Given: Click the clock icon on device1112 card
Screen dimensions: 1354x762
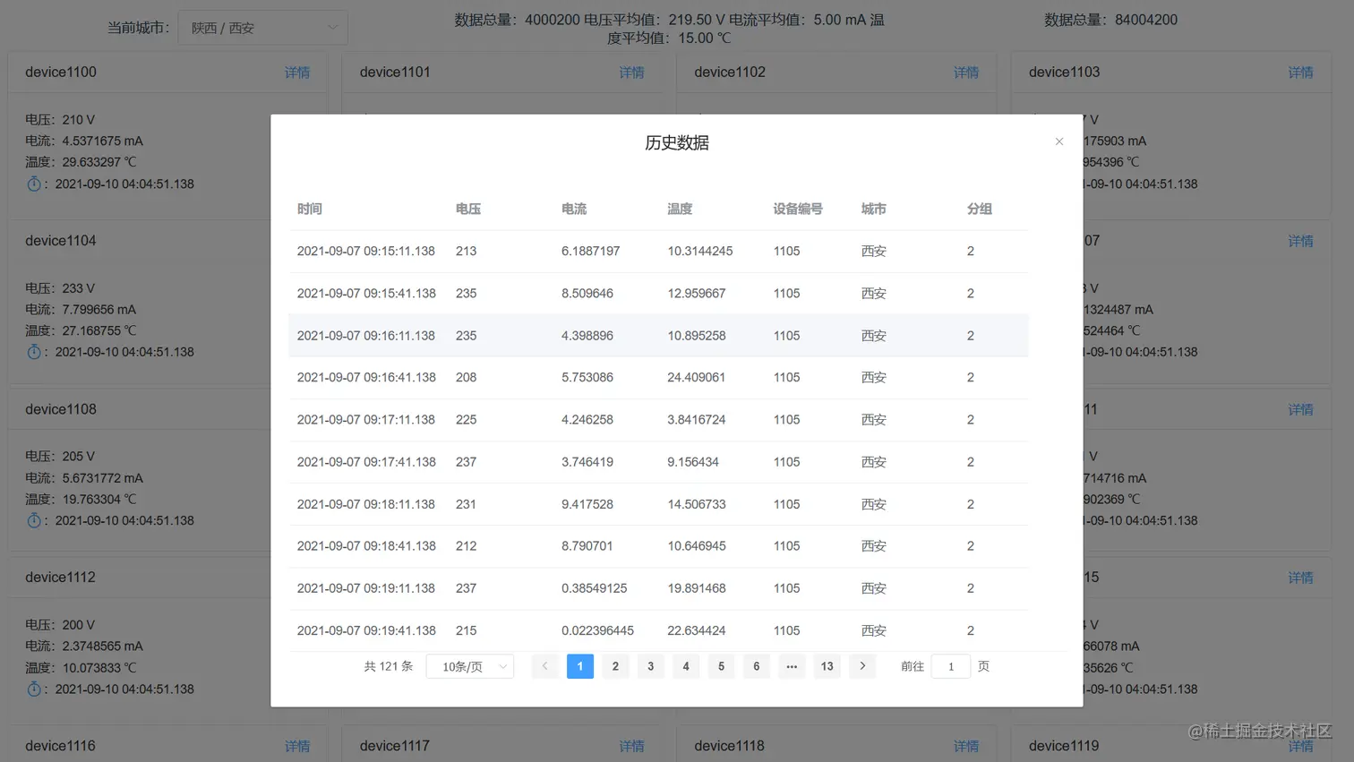Looking at the screenshot, I should (34, 689).
